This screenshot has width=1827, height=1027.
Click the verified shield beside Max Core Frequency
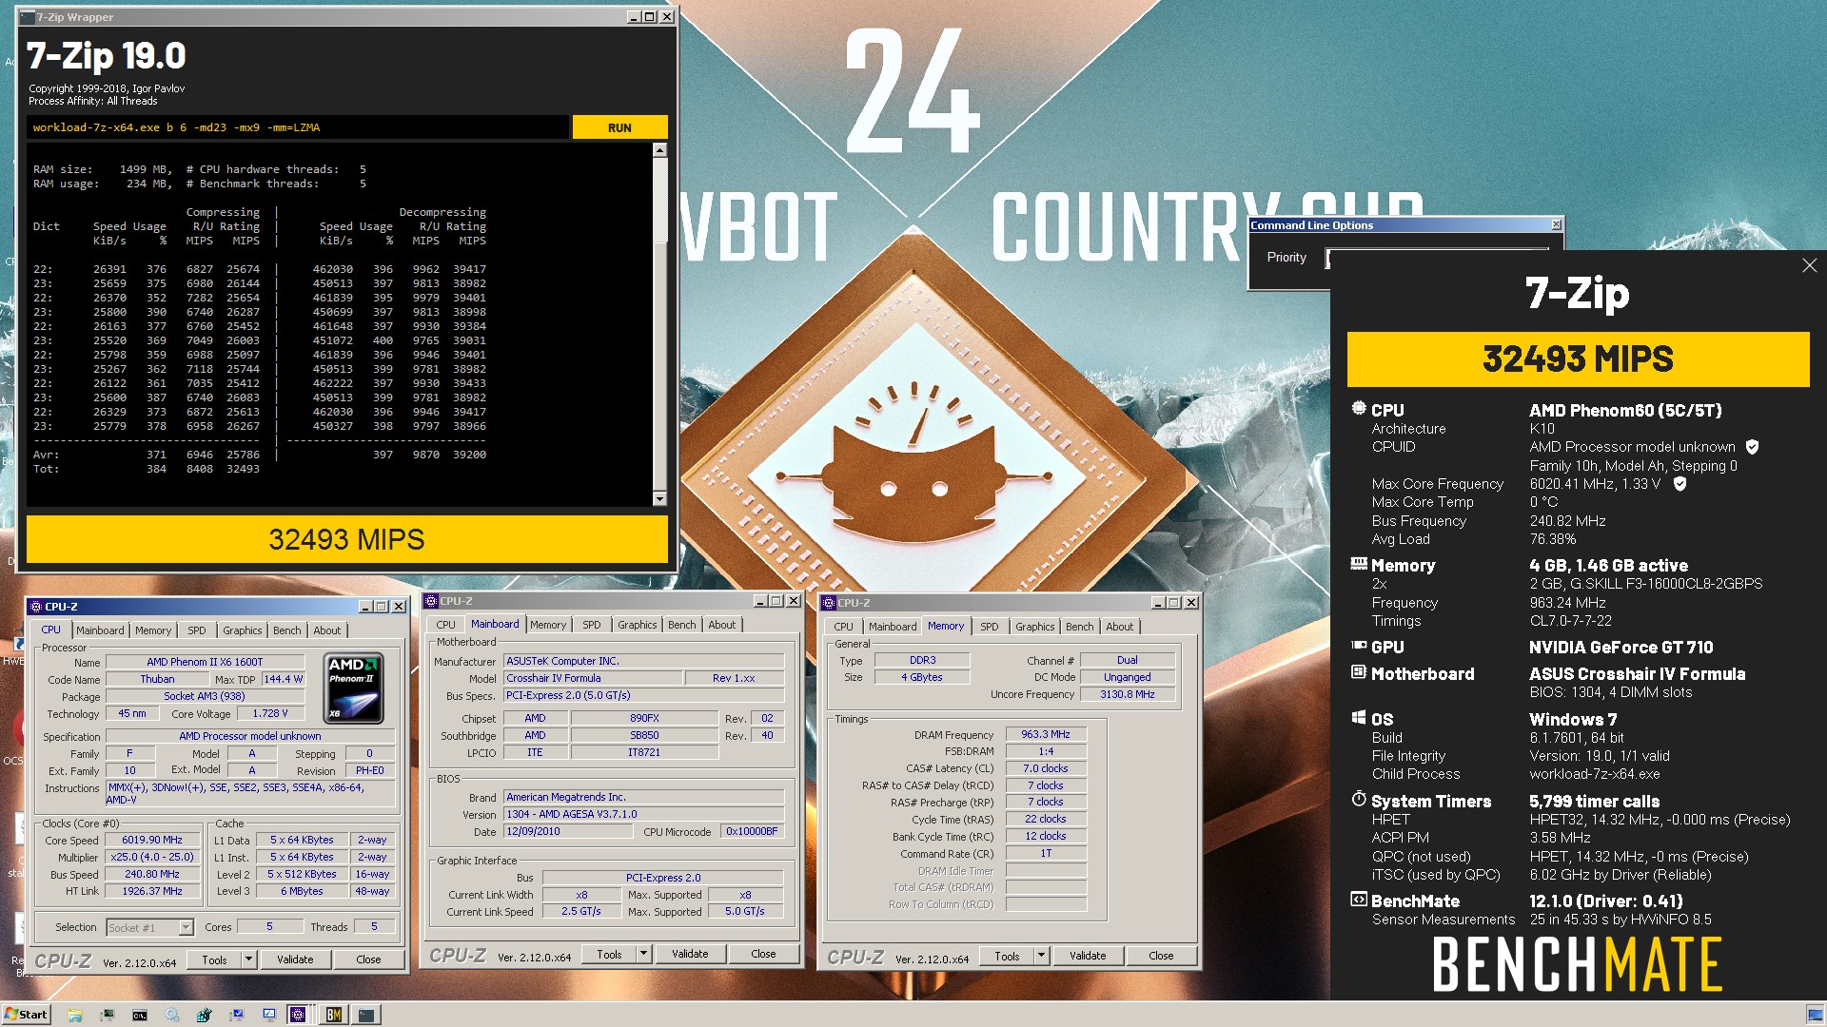(x=1680, y=484)
